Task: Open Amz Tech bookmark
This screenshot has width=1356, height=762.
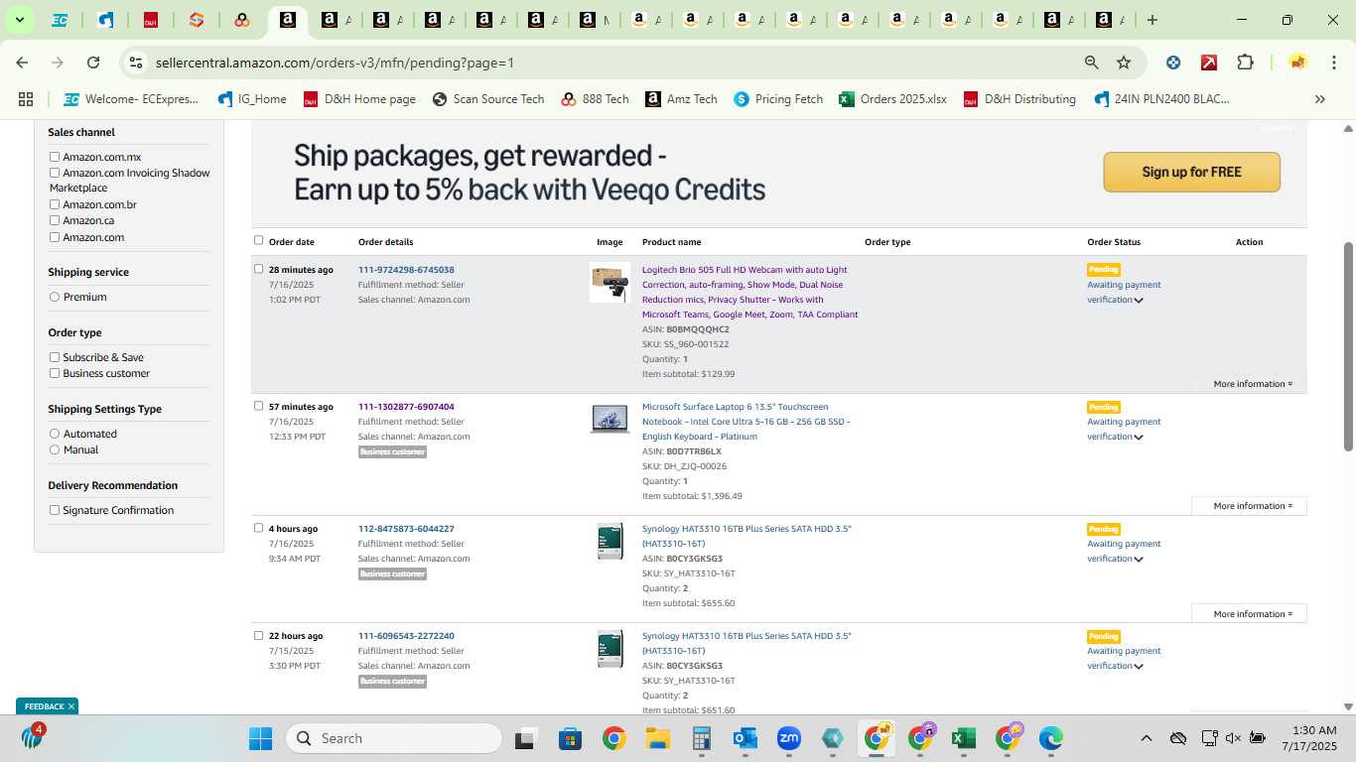Action: pyautogui.click(x=681, y=99)
